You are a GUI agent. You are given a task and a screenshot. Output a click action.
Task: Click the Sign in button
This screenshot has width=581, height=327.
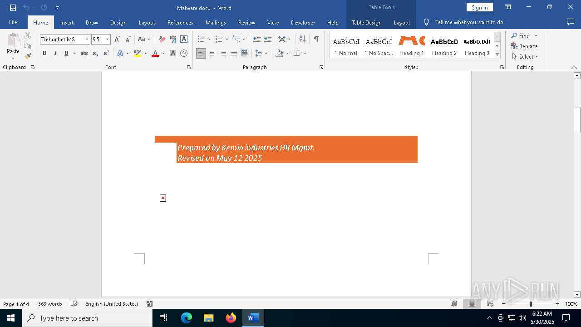click(x=479, y=7)
